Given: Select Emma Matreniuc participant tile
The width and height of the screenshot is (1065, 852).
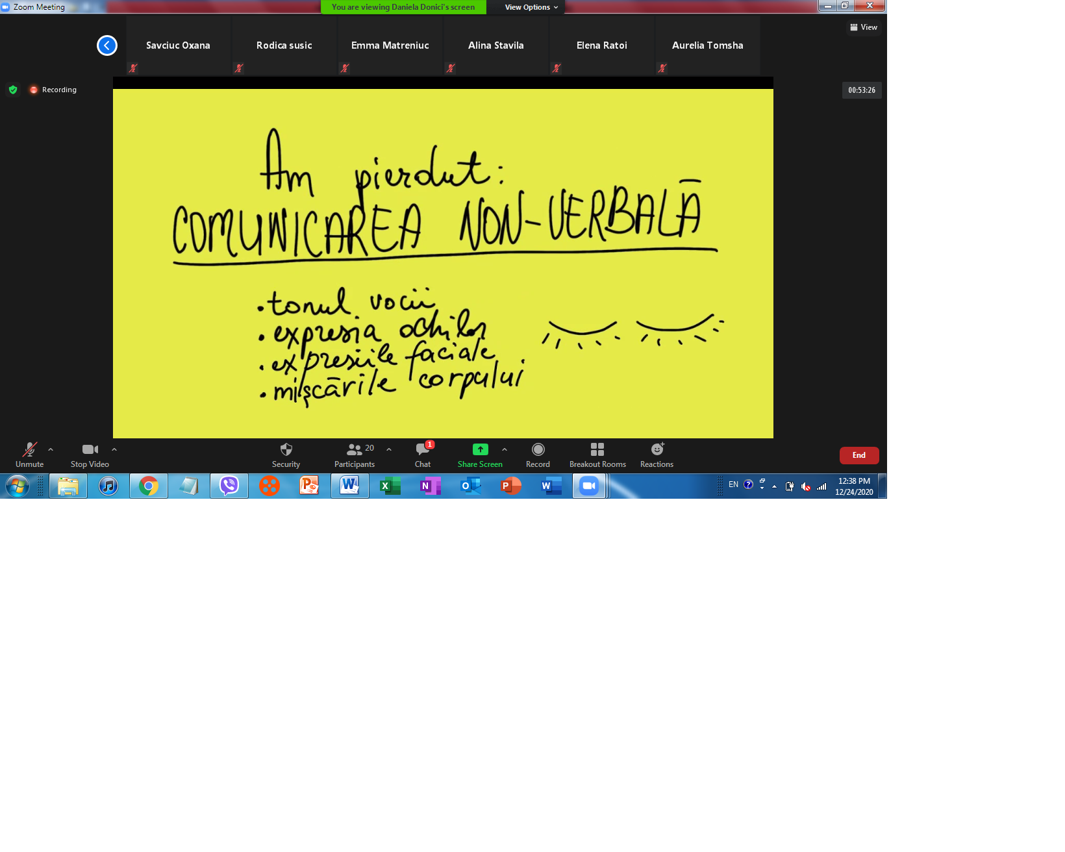Looking at the screenshot, I should (x=390, y=45).
